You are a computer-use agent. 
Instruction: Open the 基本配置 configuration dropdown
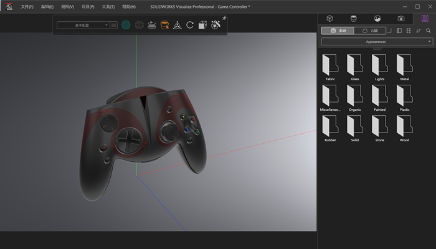(83, 26)
